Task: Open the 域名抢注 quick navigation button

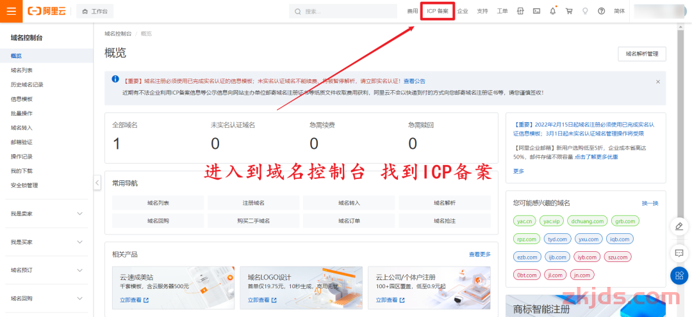Action: coord(445,220)
